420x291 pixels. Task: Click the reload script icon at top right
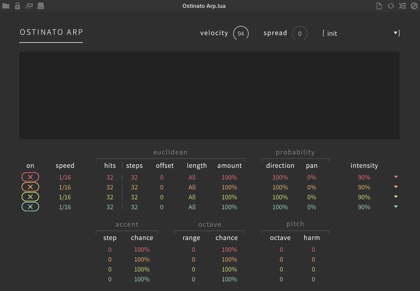pos(391,6)
